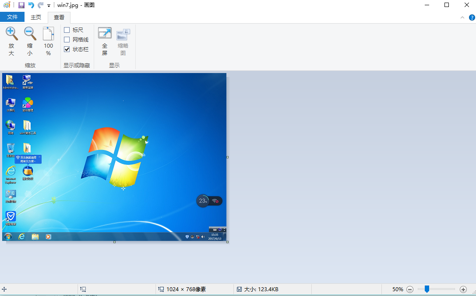Expand the Customize Quick Access Toolbar arrow
This screenshot has width=476, height=296.
click(49, 6)
